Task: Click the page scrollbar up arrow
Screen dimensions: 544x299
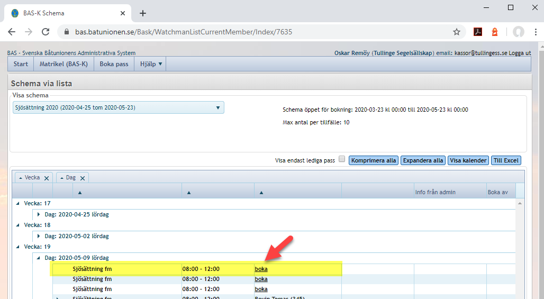Action: (x=541, y=47)
